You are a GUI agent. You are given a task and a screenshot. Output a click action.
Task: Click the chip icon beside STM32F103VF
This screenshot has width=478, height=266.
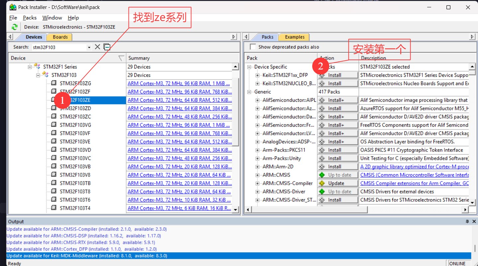[x=54, y=133]
